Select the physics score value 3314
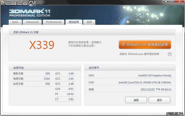 click(x=47, y=79)
